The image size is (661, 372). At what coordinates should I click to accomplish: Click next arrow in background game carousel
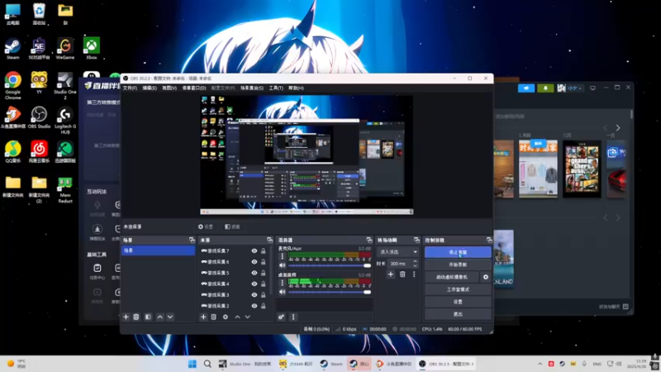617,128
